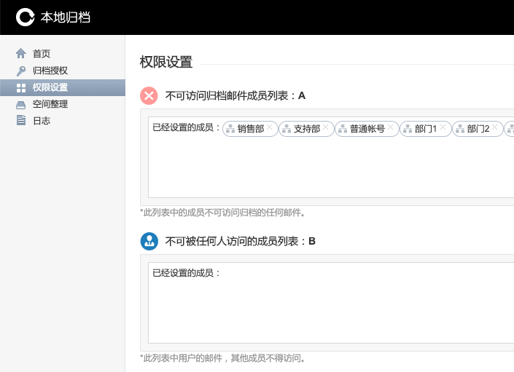Click the blue user icon for list B
Screen dimensions: 514x372
point(149,241)
